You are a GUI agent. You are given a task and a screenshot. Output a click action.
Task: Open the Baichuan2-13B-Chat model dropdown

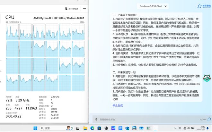(x=153, y=6)
